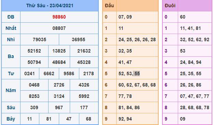Select seventh prize number 11 in Bảy row

coord(29,119)
